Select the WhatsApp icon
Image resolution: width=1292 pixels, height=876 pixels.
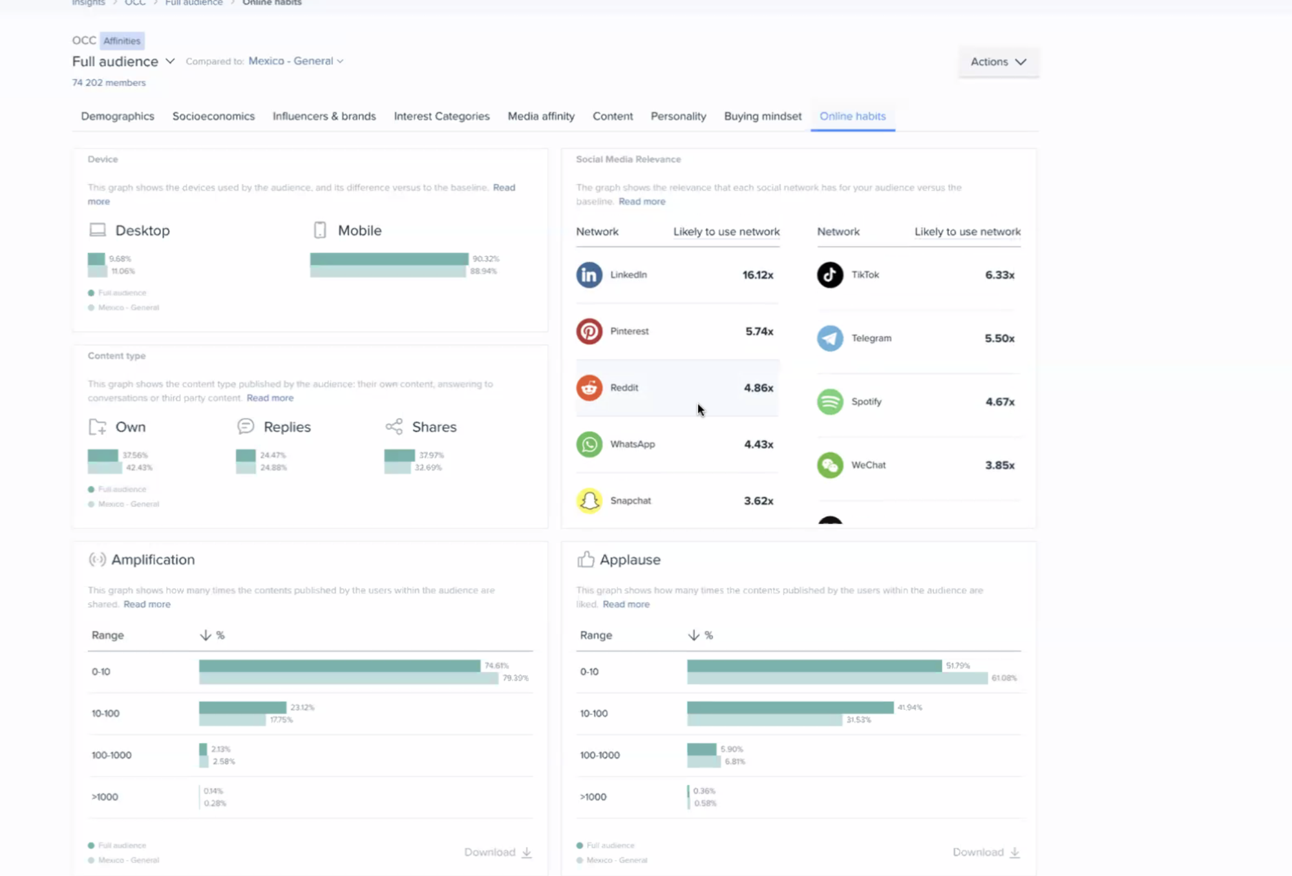pos(589,444)
